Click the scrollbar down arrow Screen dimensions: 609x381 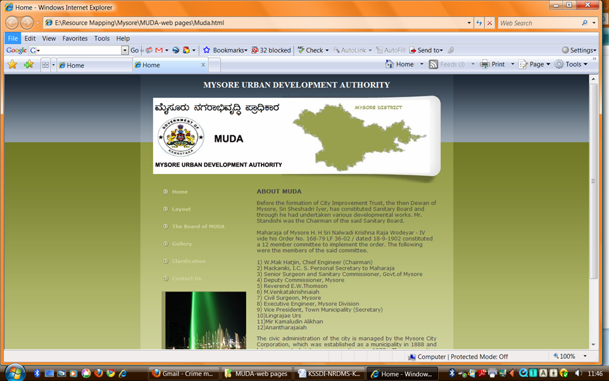pos(593,344)
